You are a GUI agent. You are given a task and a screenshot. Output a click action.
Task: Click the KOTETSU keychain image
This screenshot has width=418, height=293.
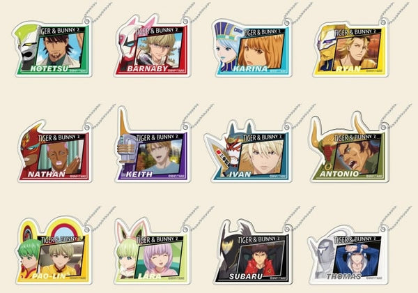tap(52, 47)
